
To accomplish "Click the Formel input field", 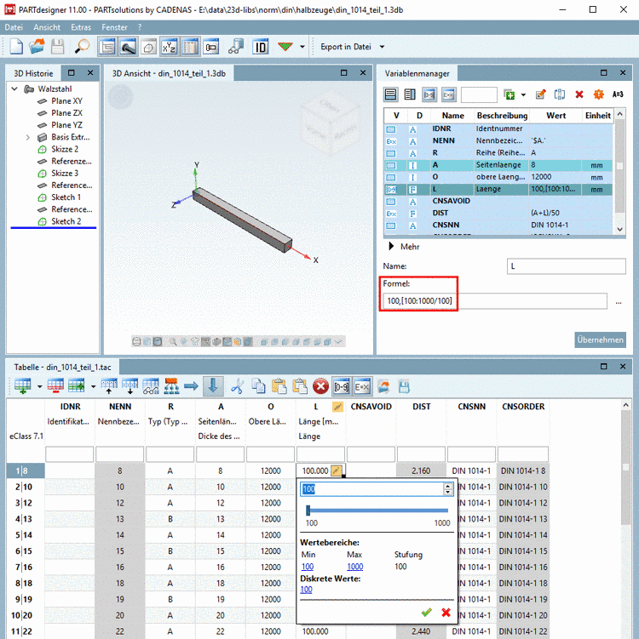I will (x=494, y=301).
